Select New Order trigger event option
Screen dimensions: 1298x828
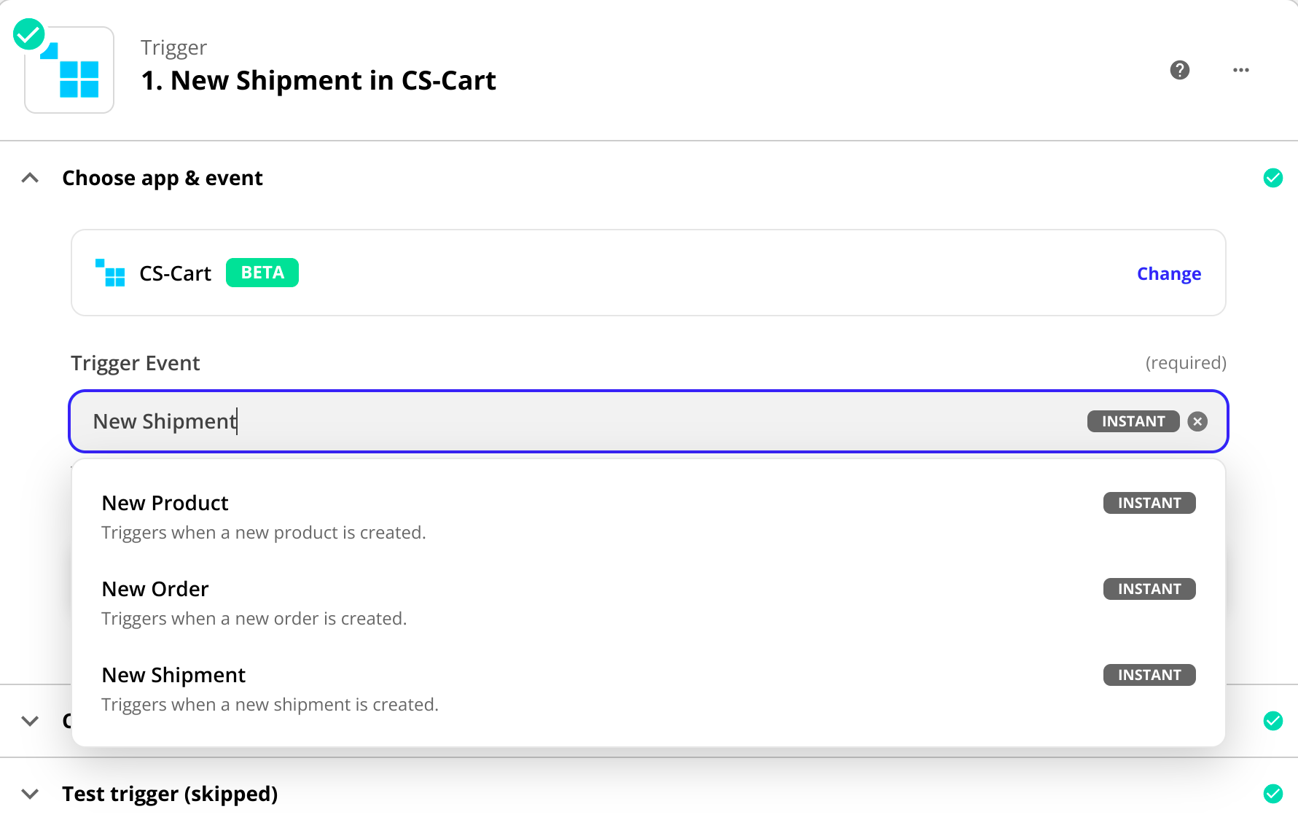click(155, 589)
